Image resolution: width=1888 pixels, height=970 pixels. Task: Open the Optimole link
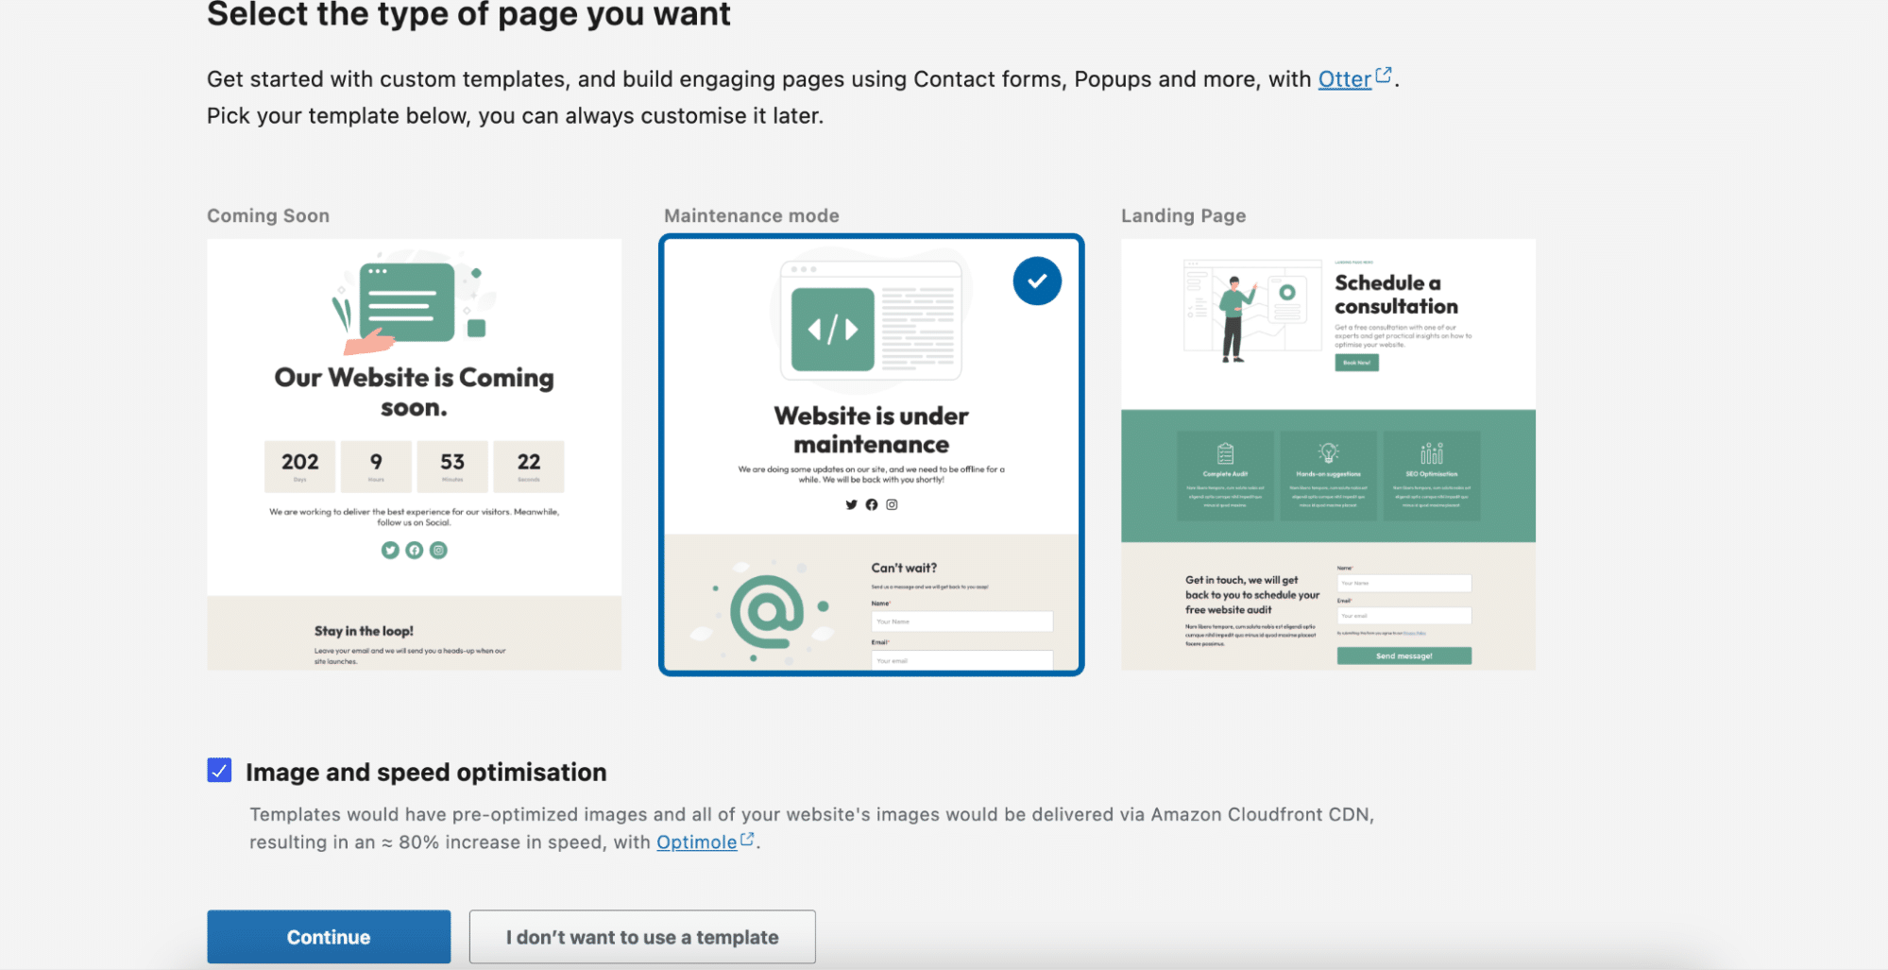(x=696, y=842)
